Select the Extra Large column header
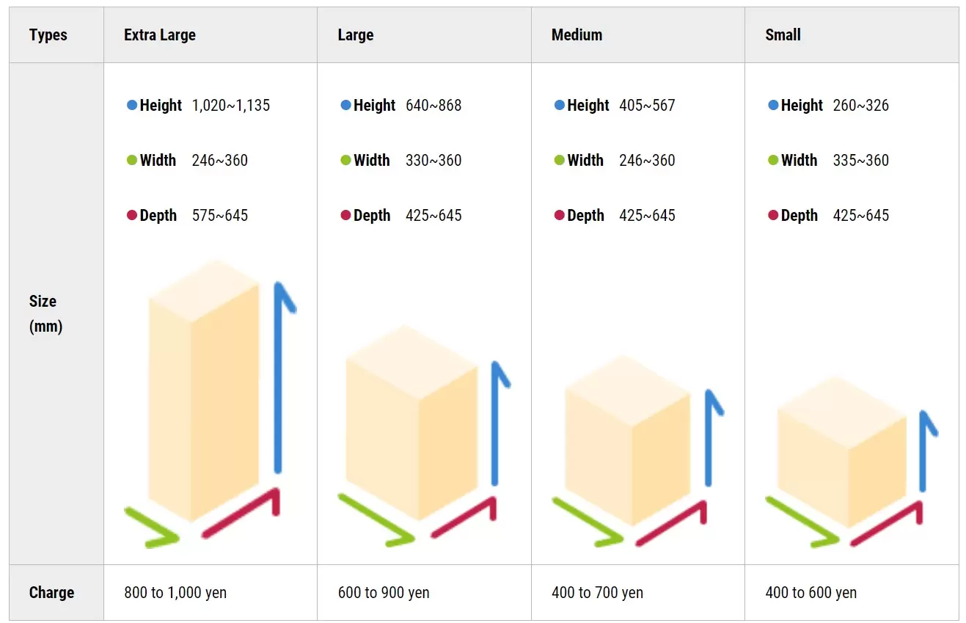 pos(160,35)
